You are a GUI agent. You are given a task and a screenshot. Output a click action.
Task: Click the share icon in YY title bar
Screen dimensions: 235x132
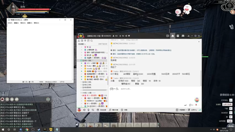(126, 36)
